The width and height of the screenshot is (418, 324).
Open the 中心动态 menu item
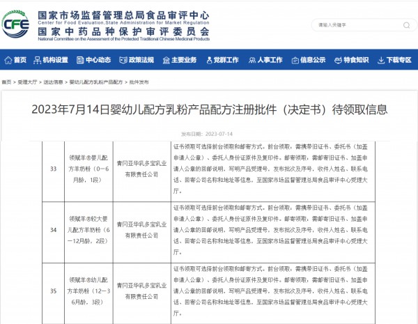coord(98,60)
